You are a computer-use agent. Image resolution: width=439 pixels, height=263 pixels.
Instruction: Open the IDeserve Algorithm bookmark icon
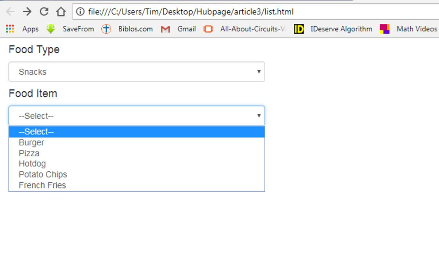[299, 29]
